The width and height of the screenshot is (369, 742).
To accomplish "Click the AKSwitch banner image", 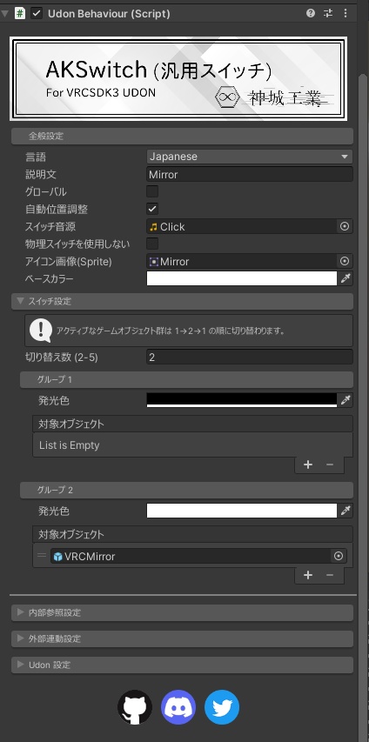I will click(x=178, y=79).
